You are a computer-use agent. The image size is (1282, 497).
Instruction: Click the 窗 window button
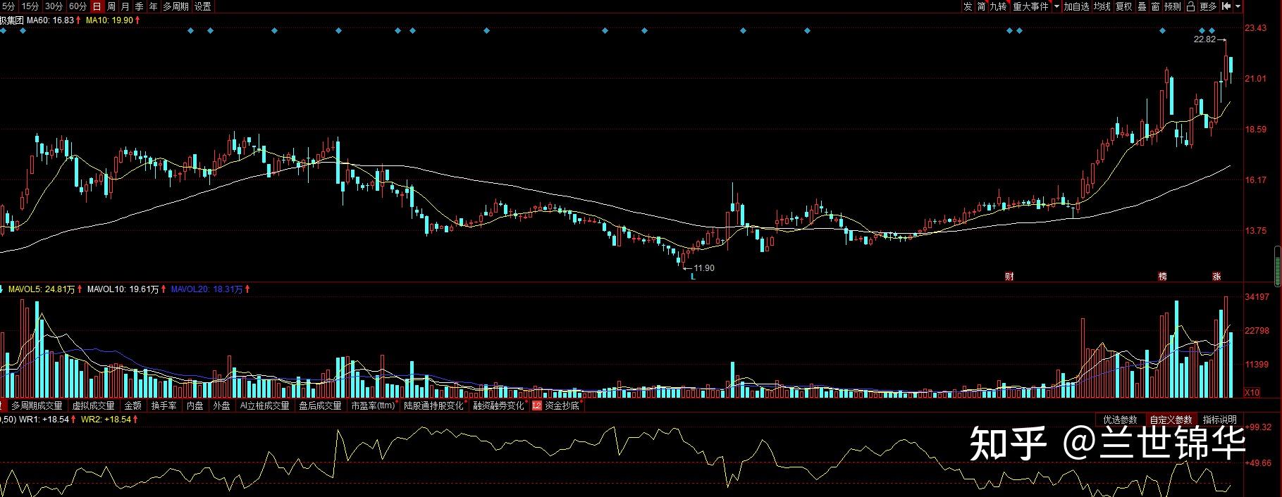(1156, 6)
